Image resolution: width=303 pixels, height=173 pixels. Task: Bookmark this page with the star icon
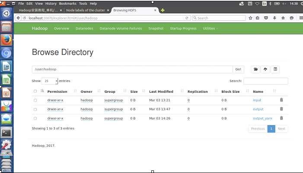[x=250, y=18]
